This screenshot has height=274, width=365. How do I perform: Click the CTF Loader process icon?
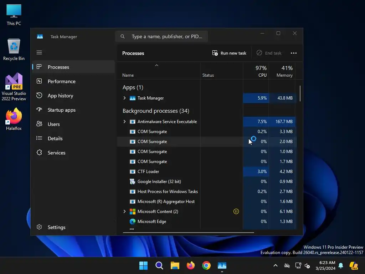[133, 172]
